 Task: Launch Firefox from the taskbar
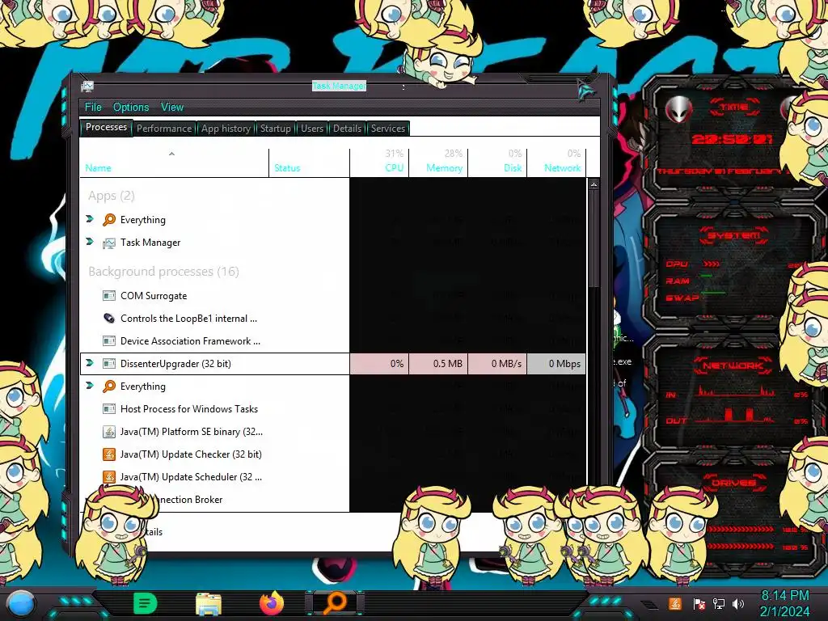tap(272, 603)
